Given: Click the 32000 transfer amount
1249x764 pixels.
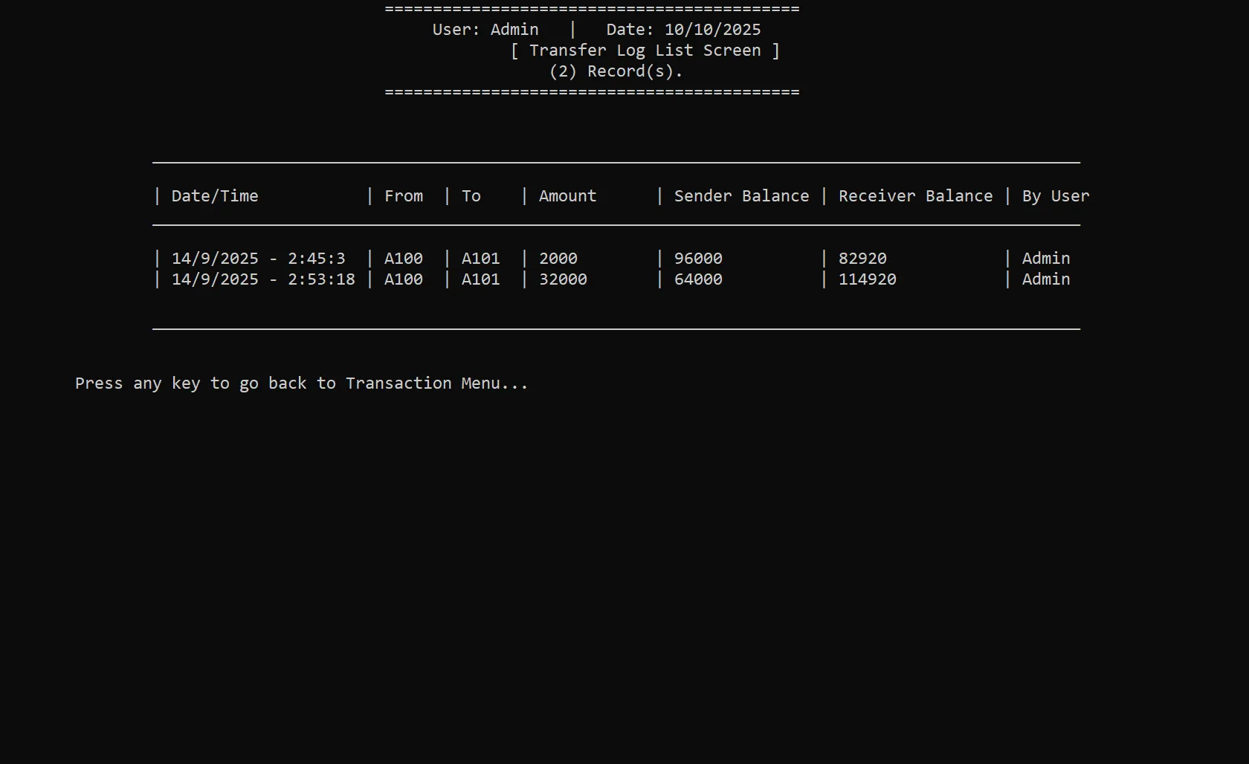Looking at the screenshot, I should [563, 279].
